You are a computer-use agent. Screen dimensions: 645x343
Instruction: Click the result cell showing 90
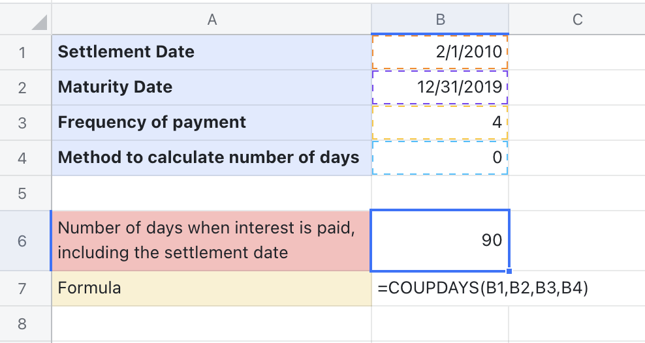click(440, 241)
